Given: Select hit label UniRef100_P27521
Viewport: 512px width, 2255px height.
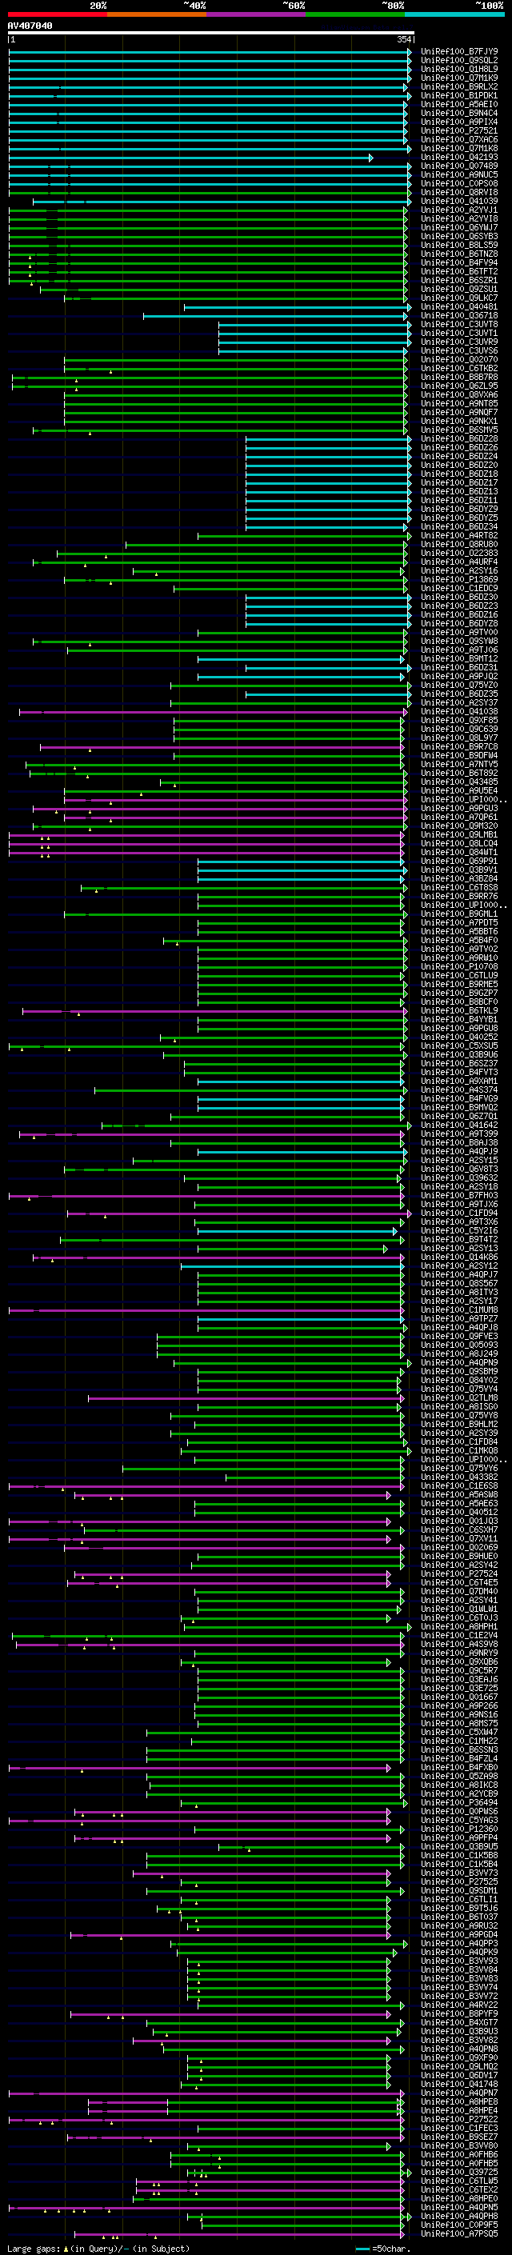Looking at the screenshot, I should pyautogui.click(x=458, y=130).
